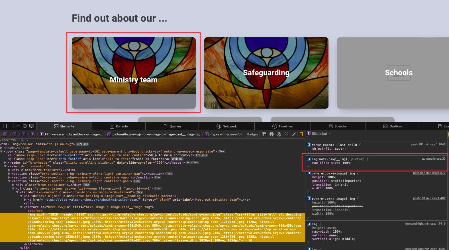Click flex badge beside body element

[221, 151]
